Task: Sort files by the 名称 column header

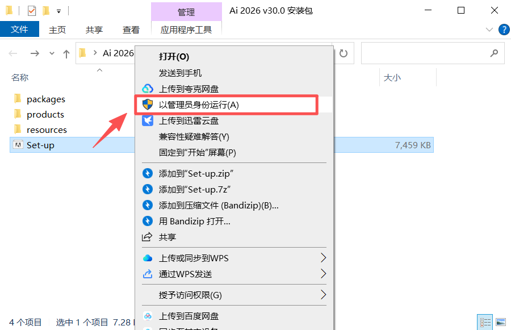Action: [x=19, y=77]
